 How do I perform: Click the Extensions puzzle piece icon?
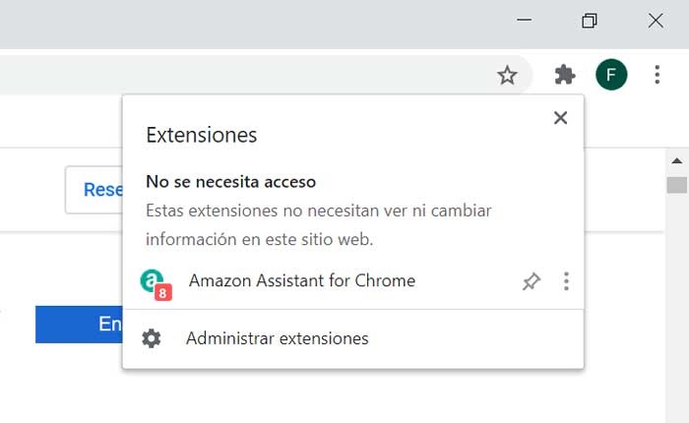click(564, 75)
